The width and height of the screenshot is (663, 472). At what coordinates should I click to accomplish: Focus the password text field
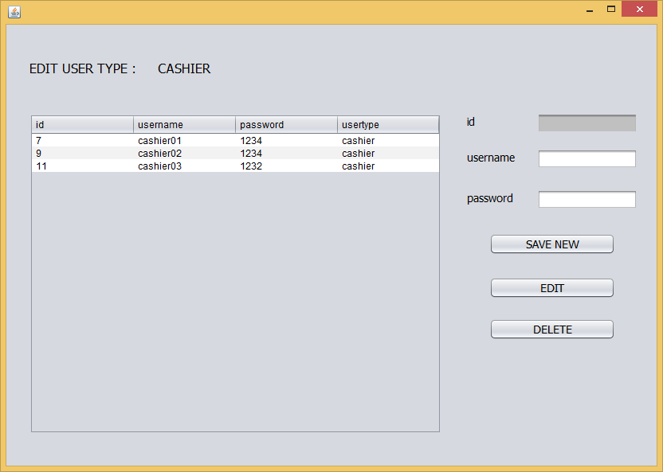pyautogui.click(x=586, y=199)
